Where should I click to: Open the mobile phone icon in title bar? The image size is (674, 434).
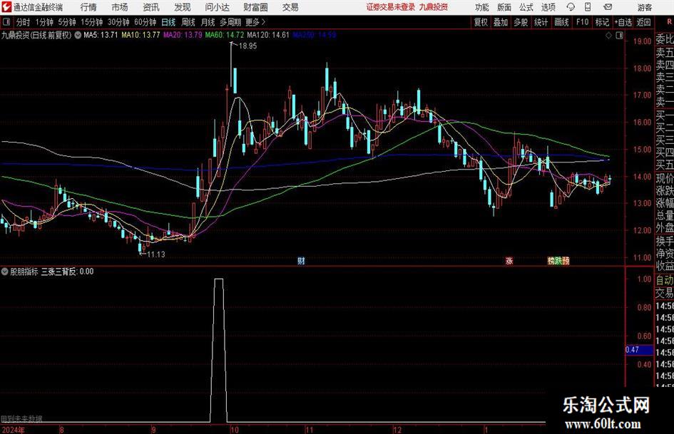pos(588,7)
